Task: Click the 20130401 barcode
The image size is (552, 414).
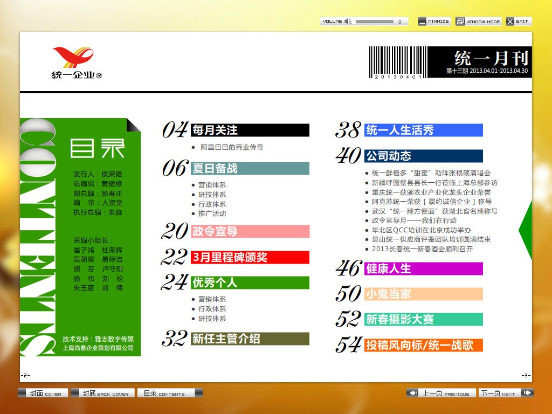Action: pyautogui.click(x=398, y=63)
